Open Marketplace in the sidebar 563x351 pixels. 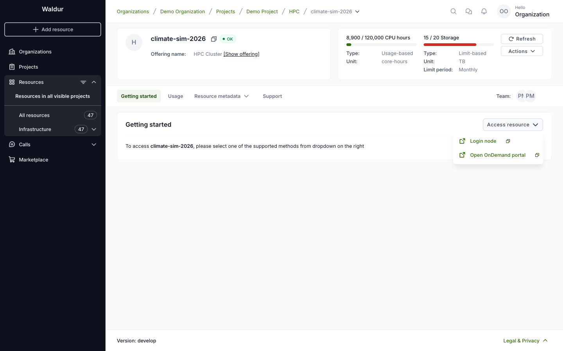(x=53, y=160)
